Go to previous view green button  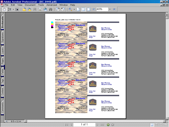click(108, 125)
